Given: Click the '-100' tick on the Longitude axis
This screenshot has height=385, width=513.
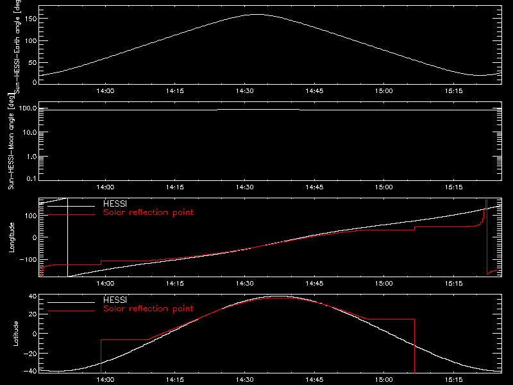Looking at the screenshot, I should 28,259.
